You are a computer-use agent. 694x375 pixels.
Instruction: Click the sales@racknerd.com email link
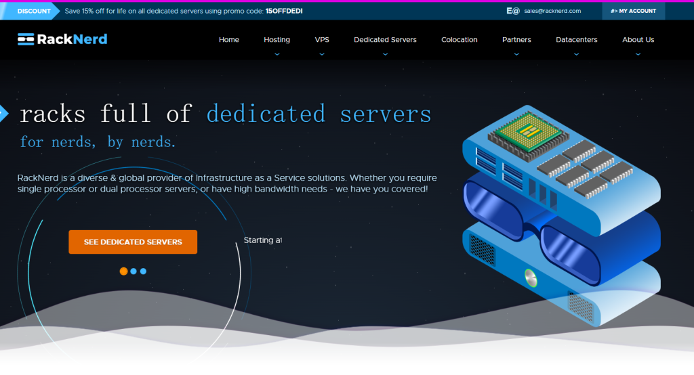[552, 11]
